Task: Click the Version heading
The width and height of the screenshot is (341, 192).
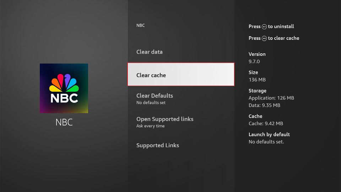Action: [257, 54]
